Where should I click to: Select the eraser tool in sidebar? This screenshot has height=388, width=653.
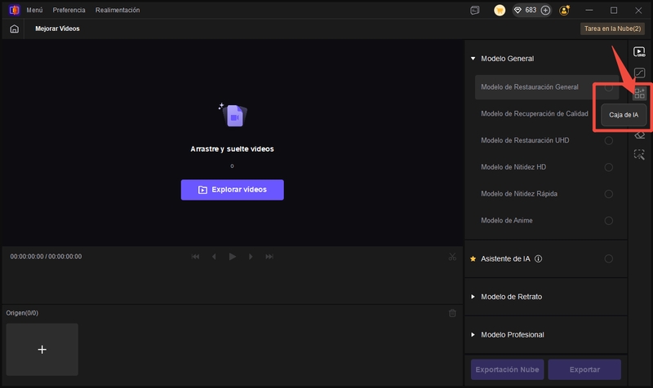(x=640, y=135)
